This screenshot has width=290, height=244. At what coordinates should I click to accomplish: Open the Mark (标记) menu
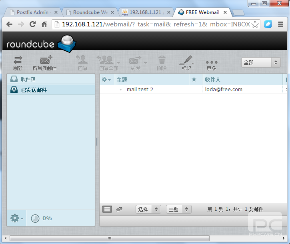[187, 63]
